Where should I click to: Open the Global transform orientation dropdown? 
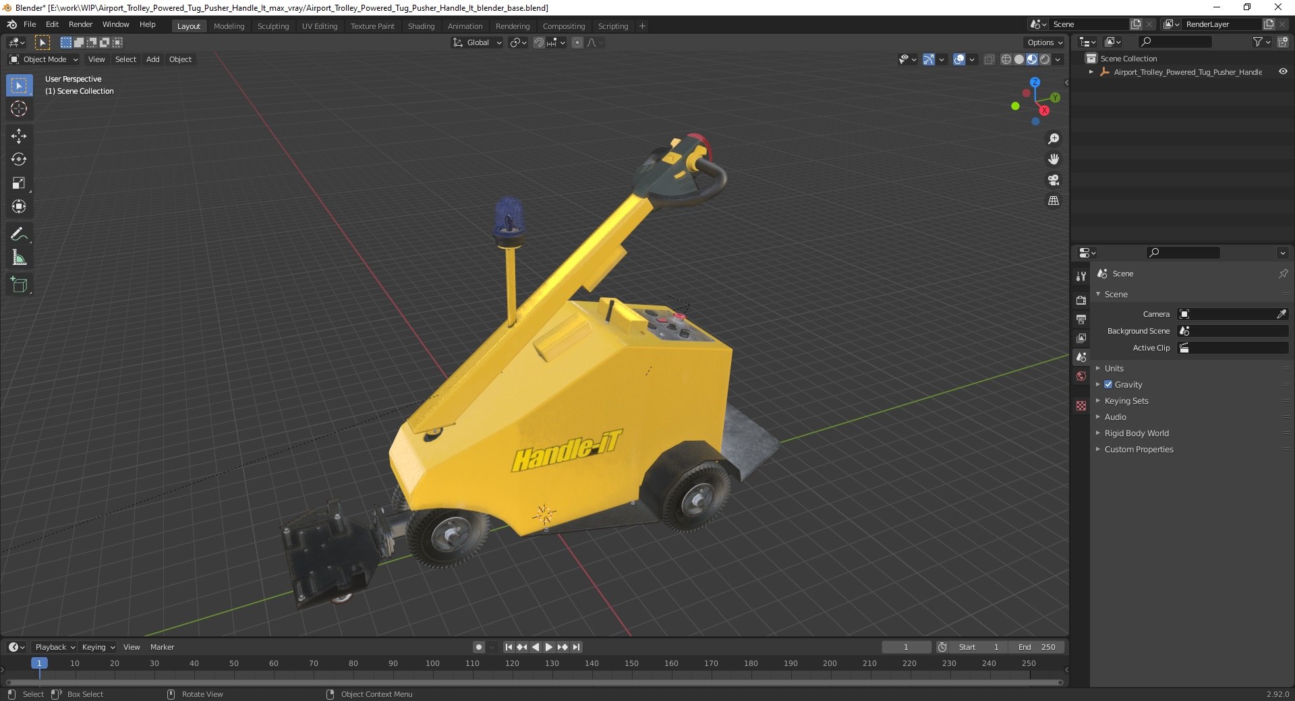click(477, 42)
